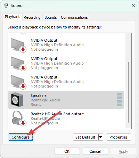Click the Set Default button
139x158 pixels.
click(85, 137)
